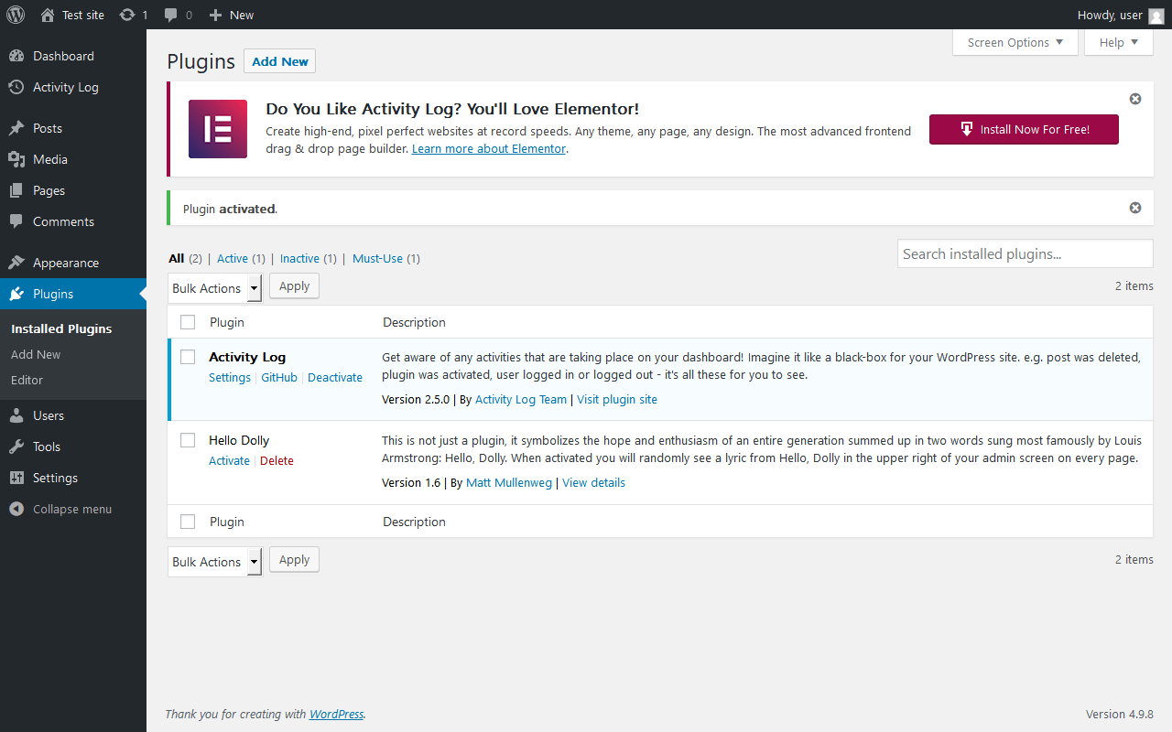Open Activity Log Settings link
The image size is (1172, 732).
click(x=230, y=377)
